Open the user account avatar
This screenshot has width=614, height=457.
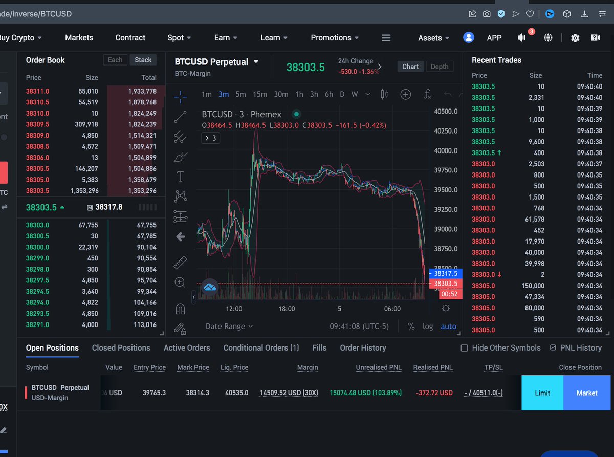point(468,37)
